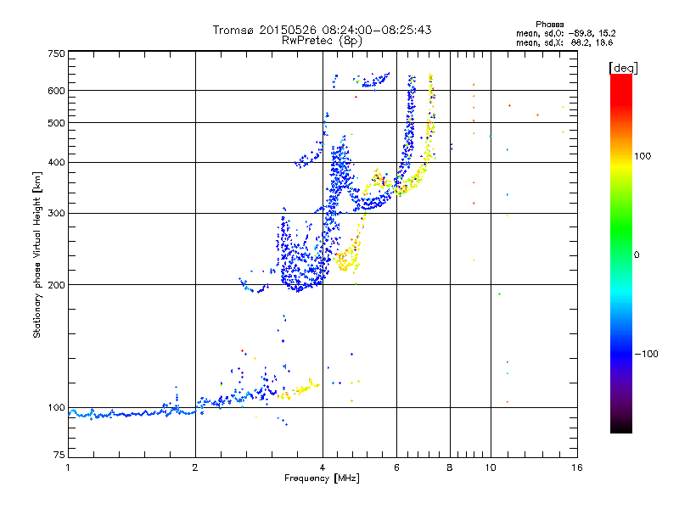The image size is (679, 509).
Task: Click the y-axis '300' tick label
Action: pos(57,213)
